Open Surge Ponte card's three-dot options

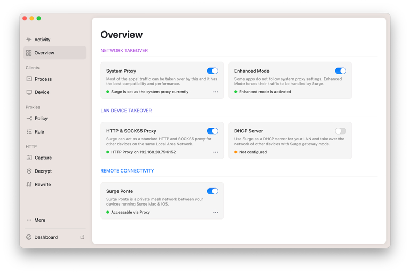[215, 212]
